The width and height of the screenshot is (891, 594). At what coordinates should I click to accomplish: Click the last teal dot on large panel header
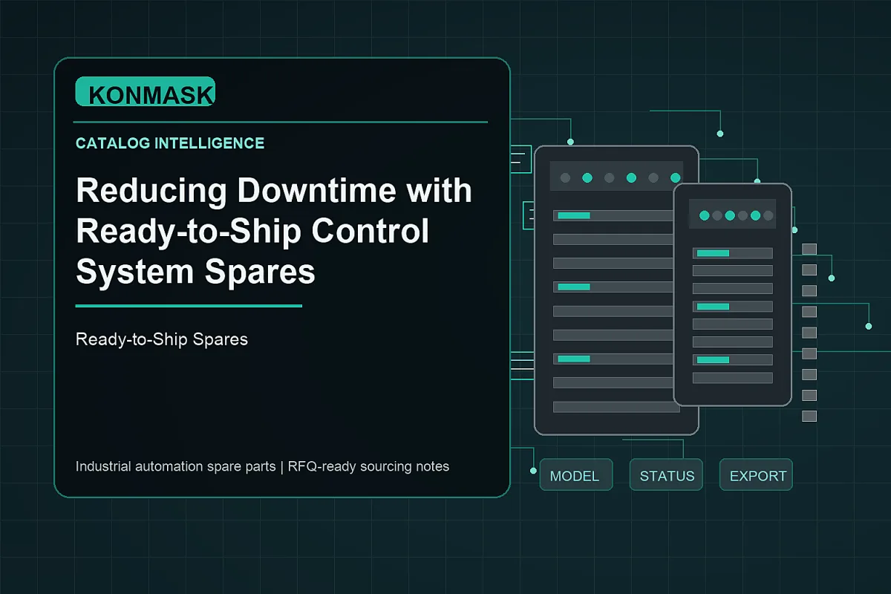coord(675,177)
